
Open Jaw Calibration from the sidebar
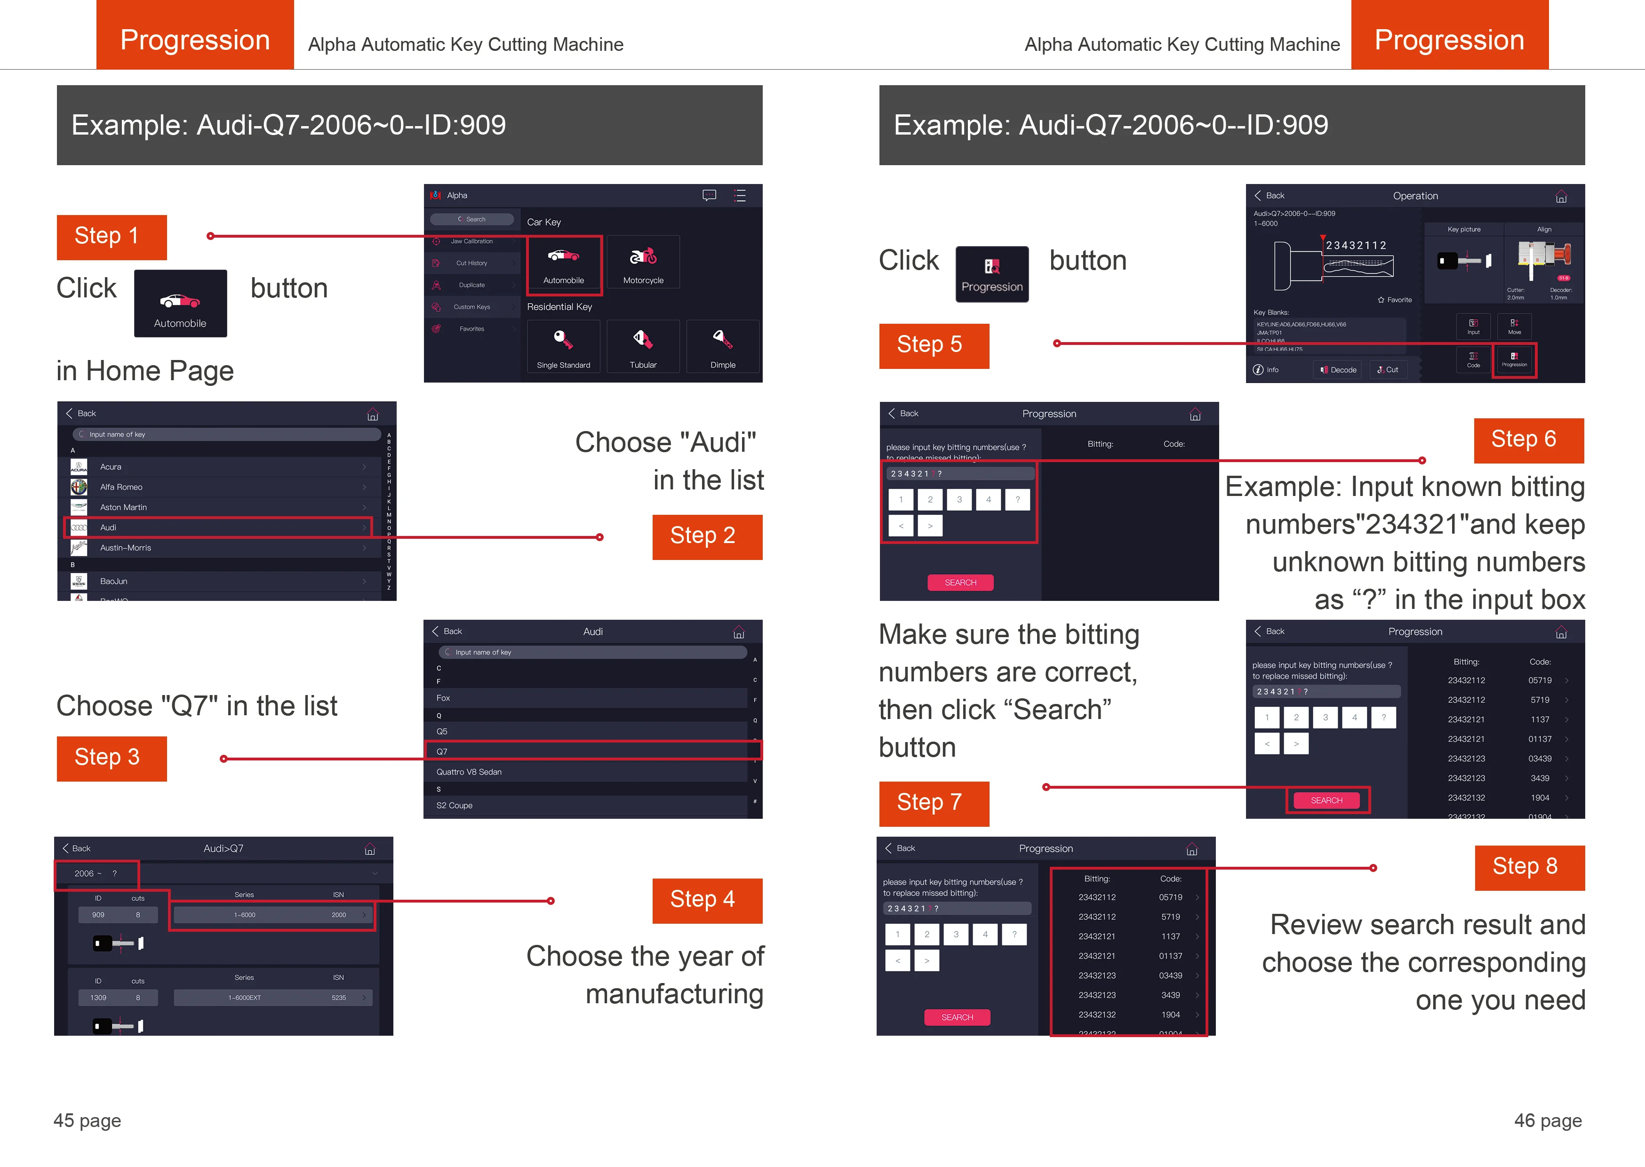(x=472, y=241)
